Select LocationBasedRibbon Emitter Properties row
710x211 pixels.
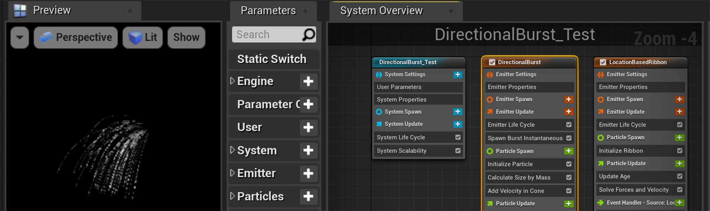(x=640, y=87)
